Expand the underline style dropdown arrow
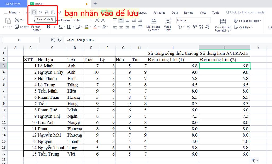272x164 pixels. (65, 27)
